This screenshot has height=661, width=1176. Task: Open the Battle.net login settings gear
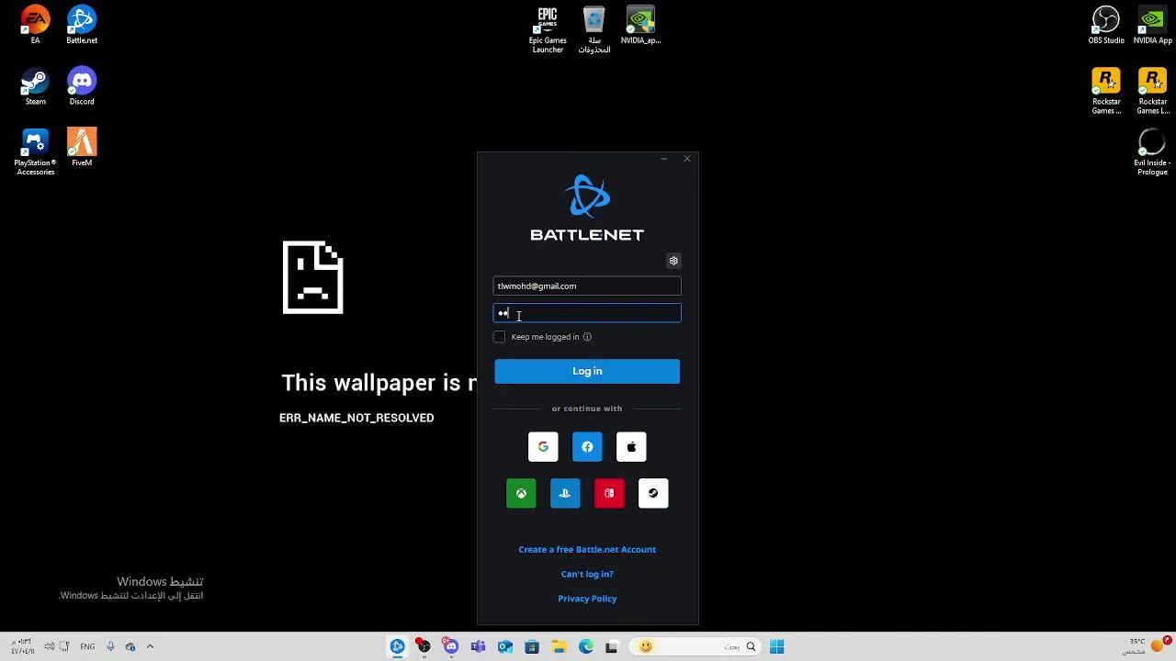673,261
